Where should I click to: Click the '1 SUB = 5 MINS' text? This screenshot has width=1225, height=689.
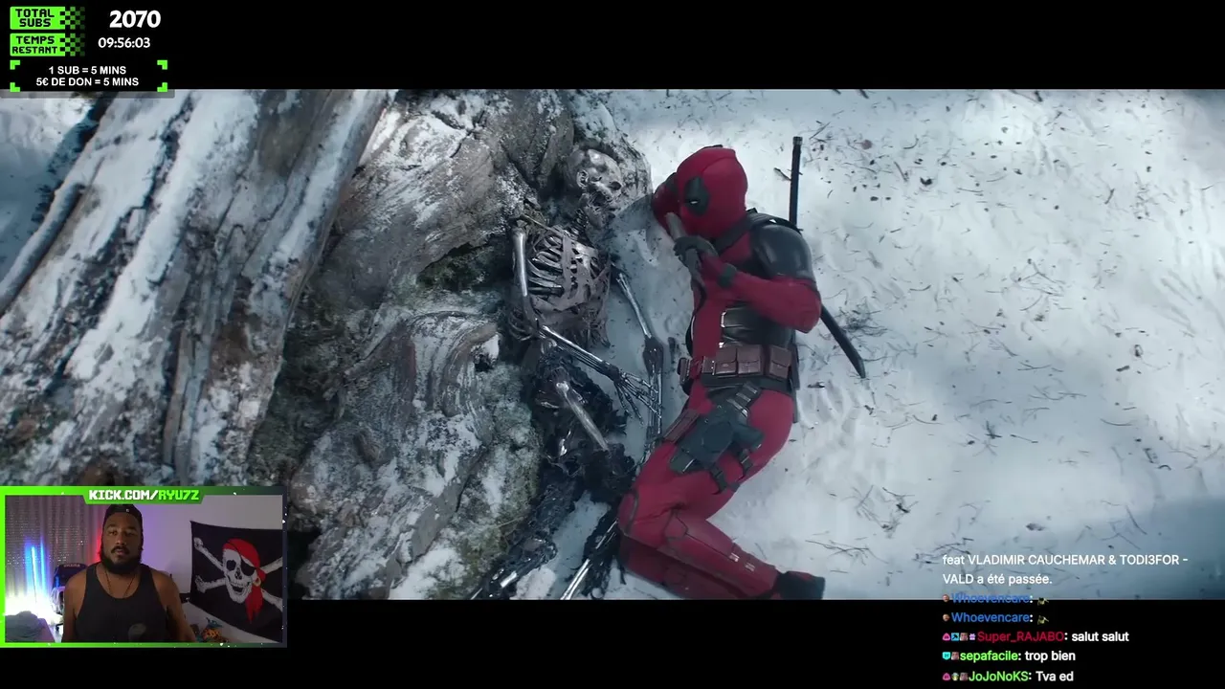(x=87, y=70)
